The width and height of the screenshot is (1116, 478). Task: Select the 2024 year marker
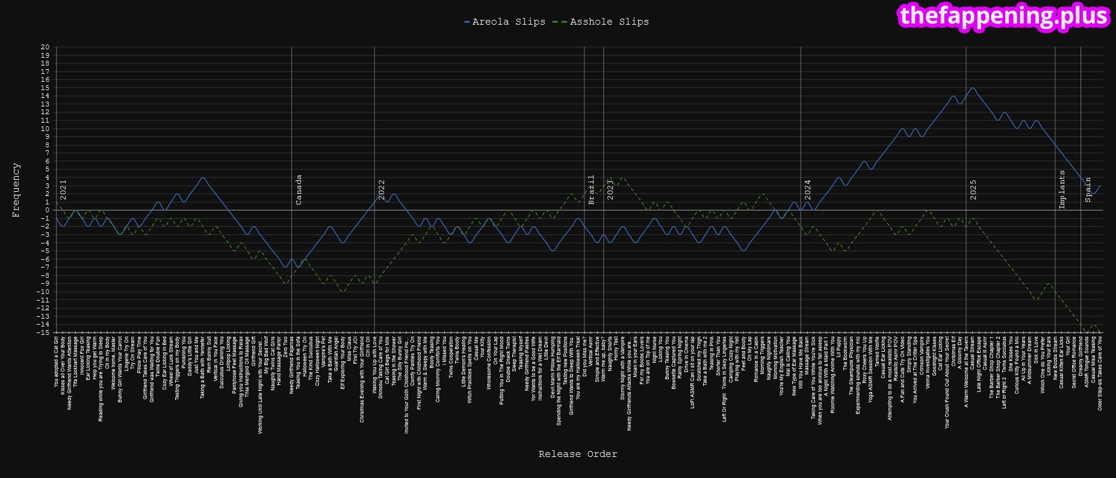click(807, 189)
